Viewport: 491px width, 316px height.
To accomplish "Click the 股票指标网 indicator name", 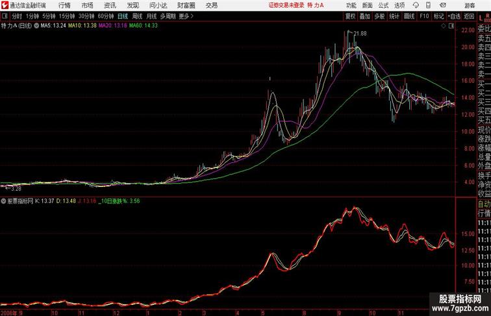I will tap(20, 201).
